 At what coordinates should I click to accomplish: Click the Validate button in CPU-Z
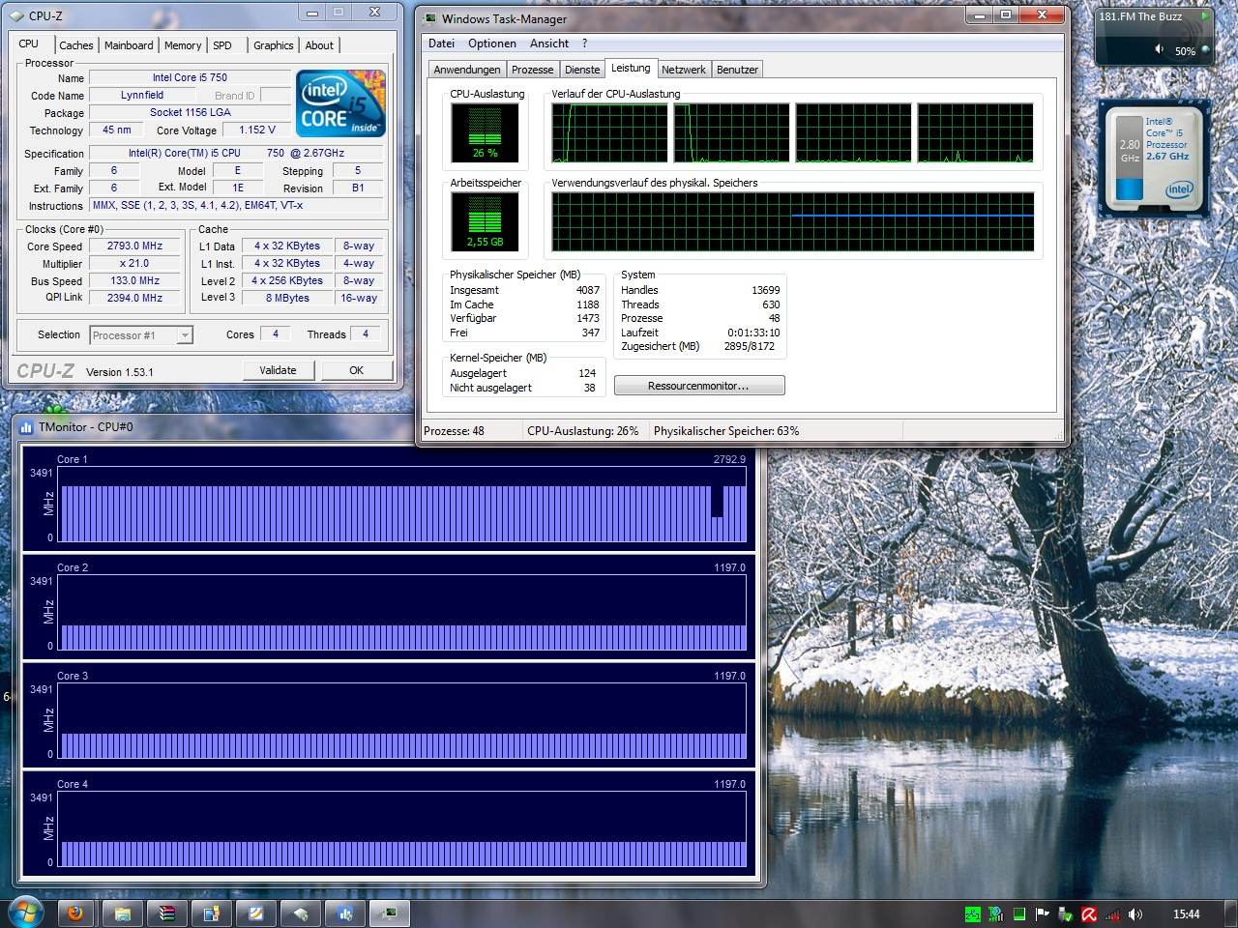(278, 370)
